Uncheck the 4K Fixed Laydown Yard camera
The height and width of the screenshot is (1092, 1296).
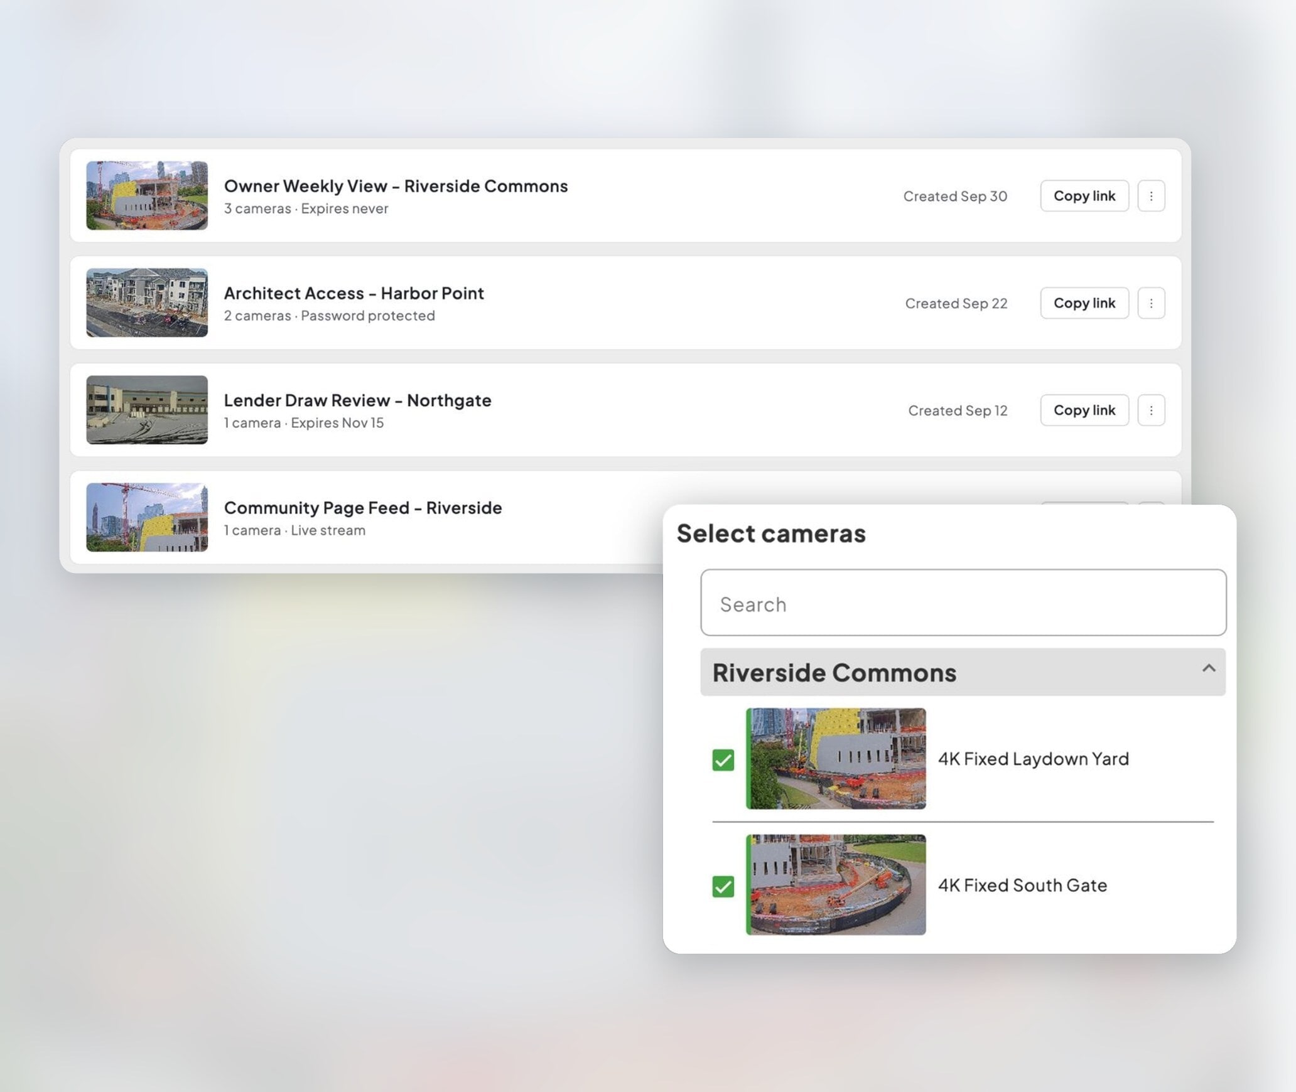tap(723, 760)
